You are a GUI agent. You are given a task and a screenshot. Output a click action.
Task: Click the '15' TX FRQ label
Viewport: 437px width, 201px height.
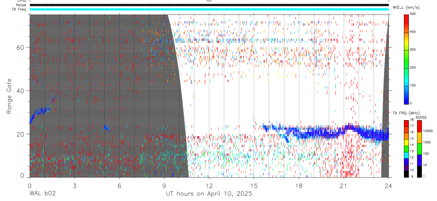coord(412,139)
